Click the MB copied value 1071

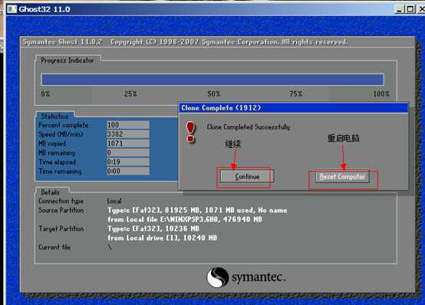[127, 143]
